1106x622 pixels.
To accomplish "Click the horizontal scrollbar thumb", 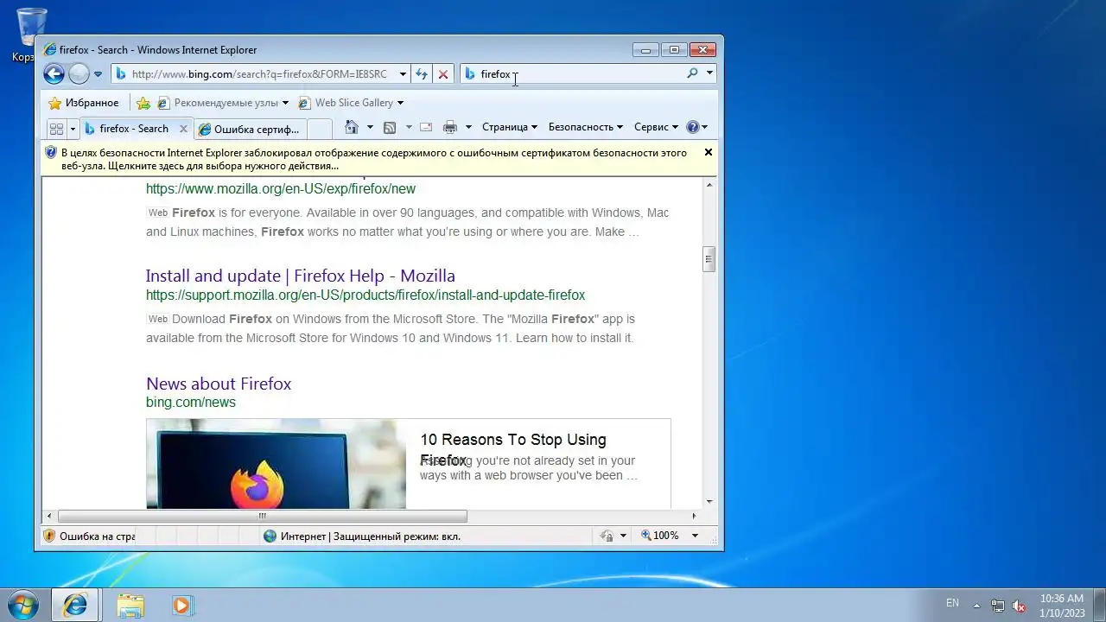I will [262, 516].
